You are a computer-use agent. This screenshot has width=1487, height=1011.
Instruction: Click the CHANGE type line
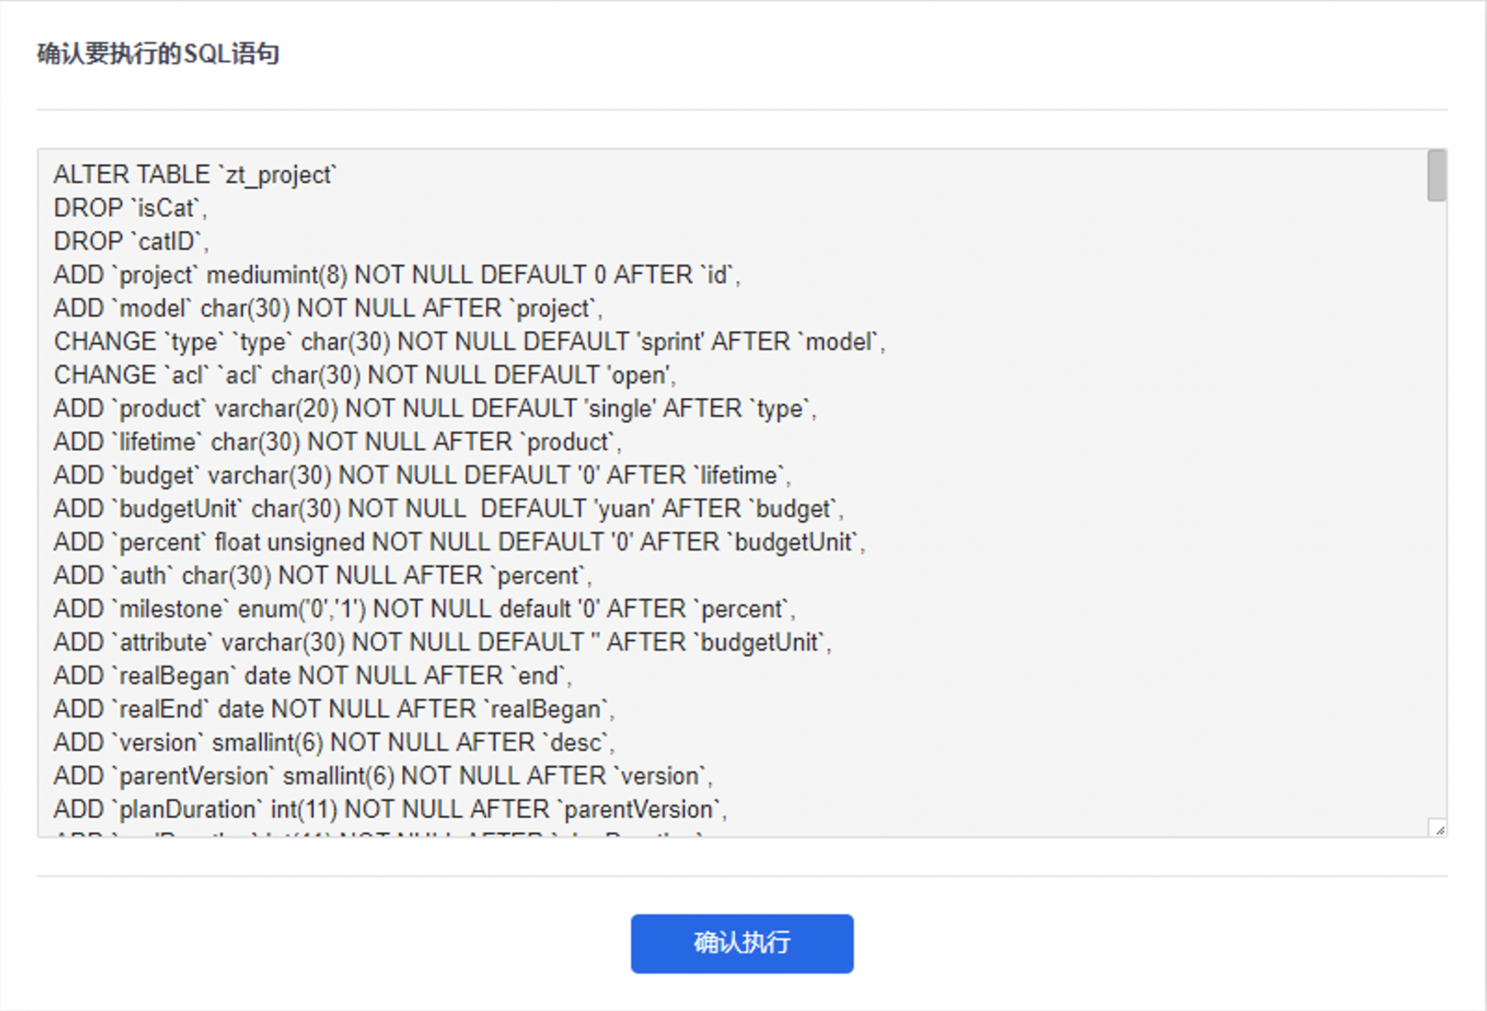pos(469,341)
